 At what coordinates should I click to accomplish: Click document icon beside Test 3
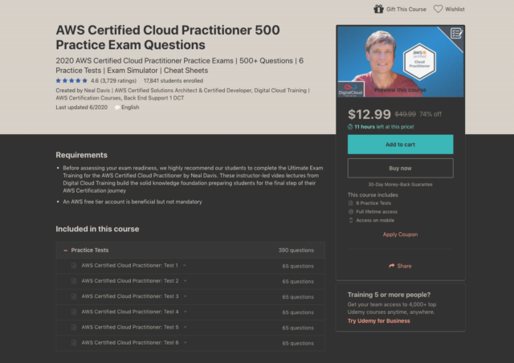[x=74, y=296]
